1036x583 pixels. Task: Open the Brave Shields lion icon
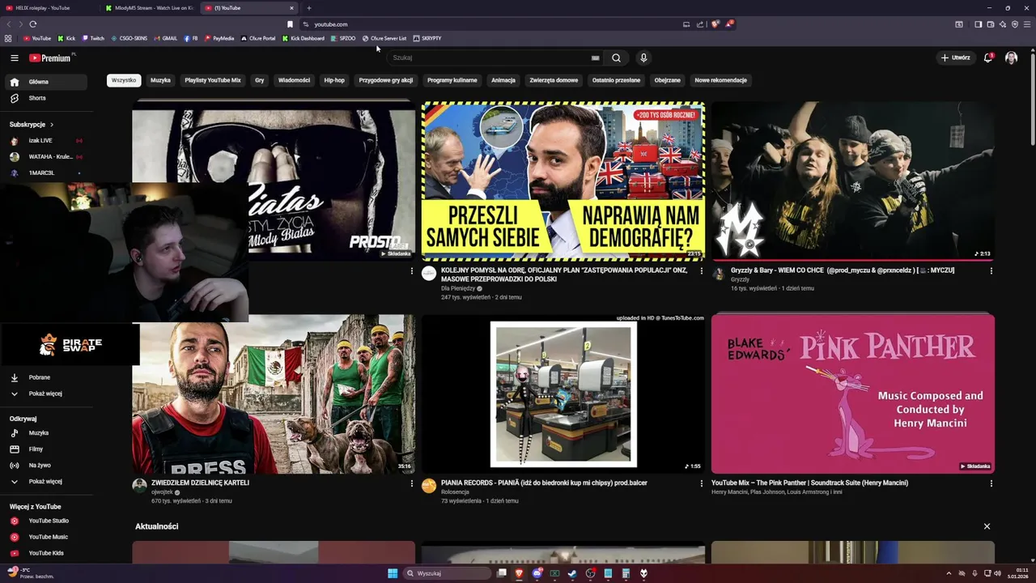click(x=715, y=24)
